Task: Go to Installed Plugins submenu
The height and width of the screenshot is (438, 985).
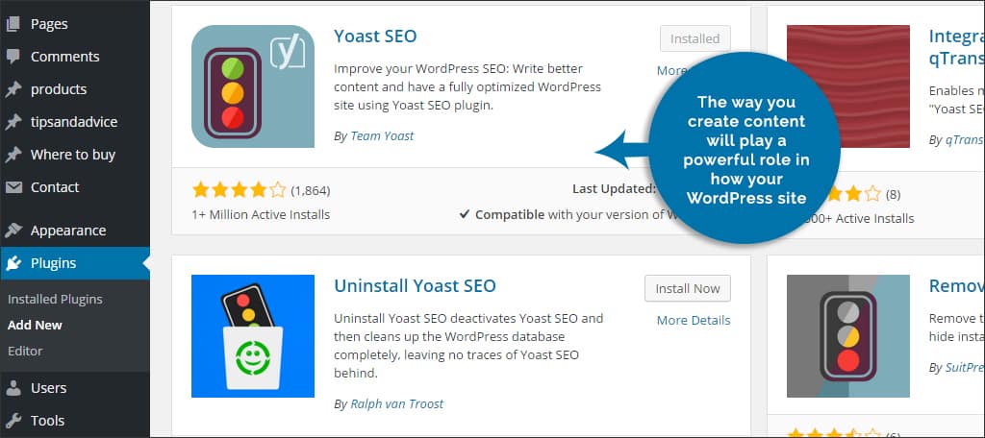Action: tap(55, 300)
